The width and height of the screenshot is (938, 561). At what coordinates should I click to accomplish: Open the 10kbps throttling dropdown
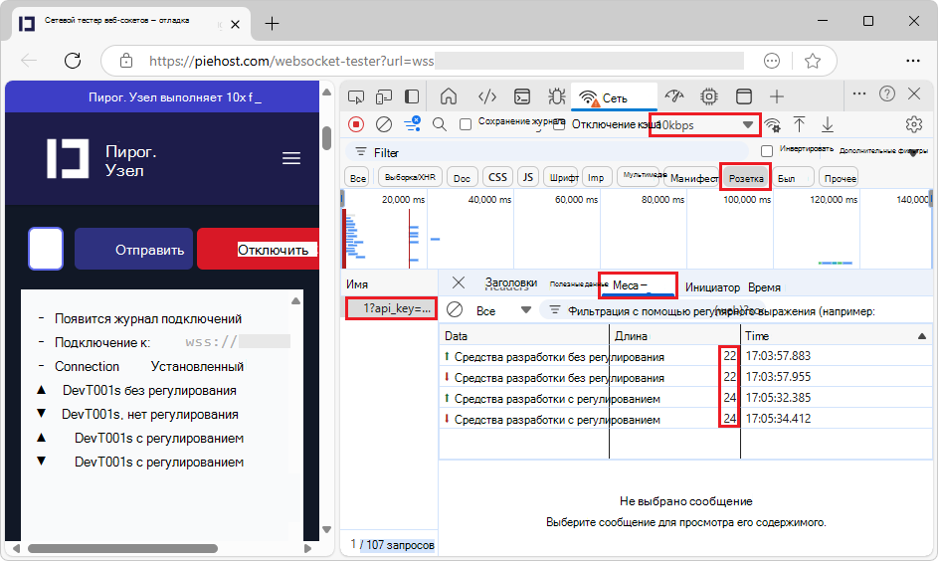704,125
